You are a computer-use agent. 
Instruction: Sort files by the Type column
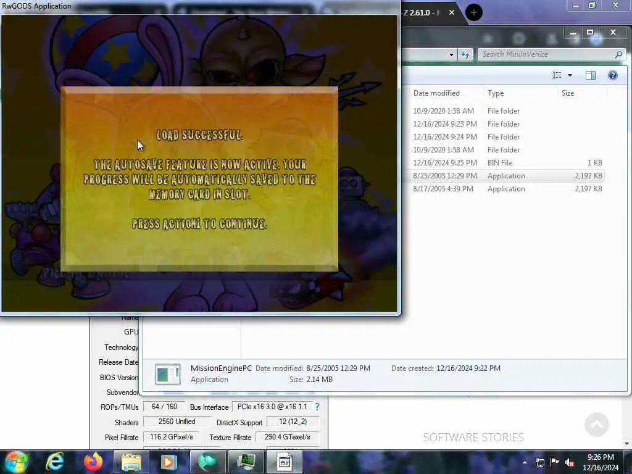point(496,93)
